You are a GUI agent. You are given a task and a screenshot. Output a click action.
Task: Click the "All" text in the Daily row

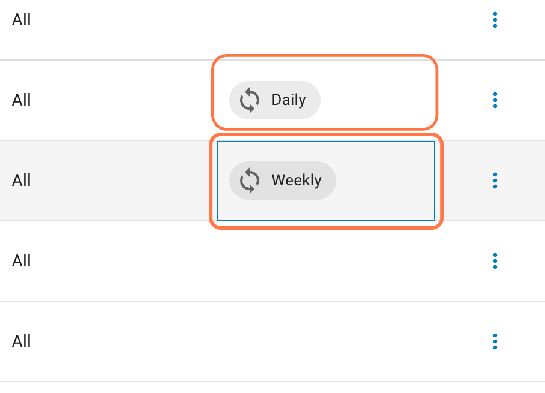[x=22, y=100]
